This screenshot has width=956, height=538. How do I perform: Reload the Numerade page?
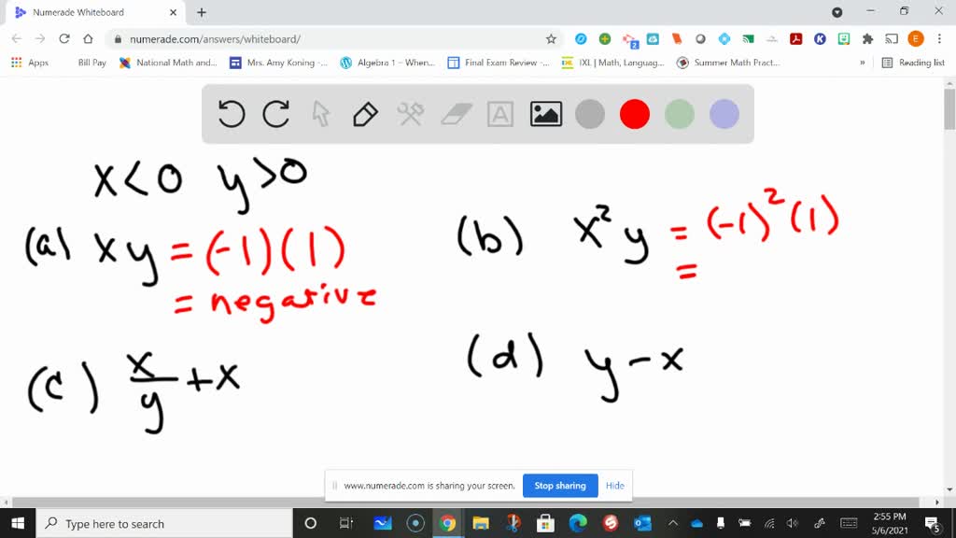64,39
